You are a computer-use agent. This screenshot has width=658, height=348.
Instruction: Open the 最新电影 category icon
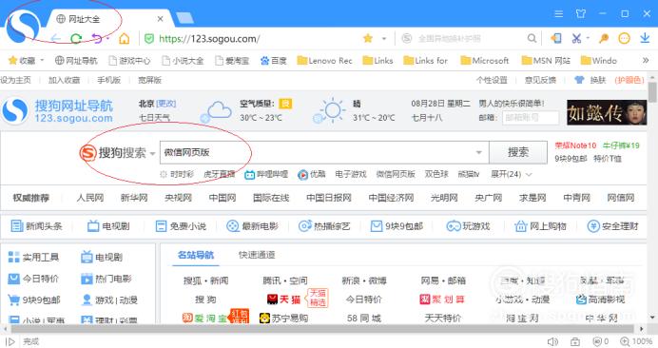[232, 226]
